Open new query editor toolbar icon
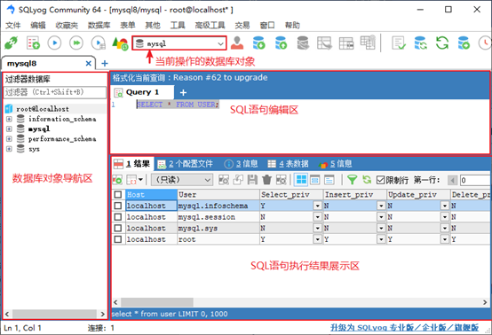 pos(33,43)
